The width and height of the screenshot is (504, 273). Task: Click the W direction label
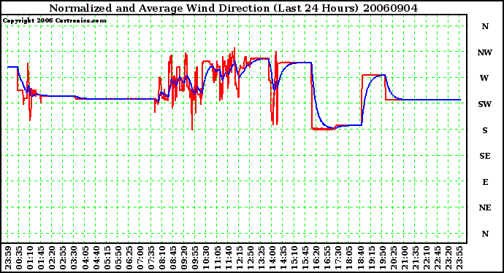(484, 78)
